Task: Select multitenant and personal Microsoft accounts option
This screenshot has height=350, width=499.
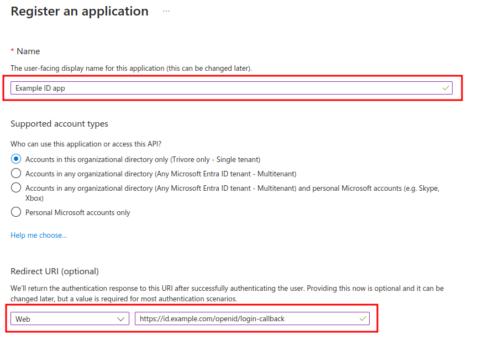Action: click(16, 188)
